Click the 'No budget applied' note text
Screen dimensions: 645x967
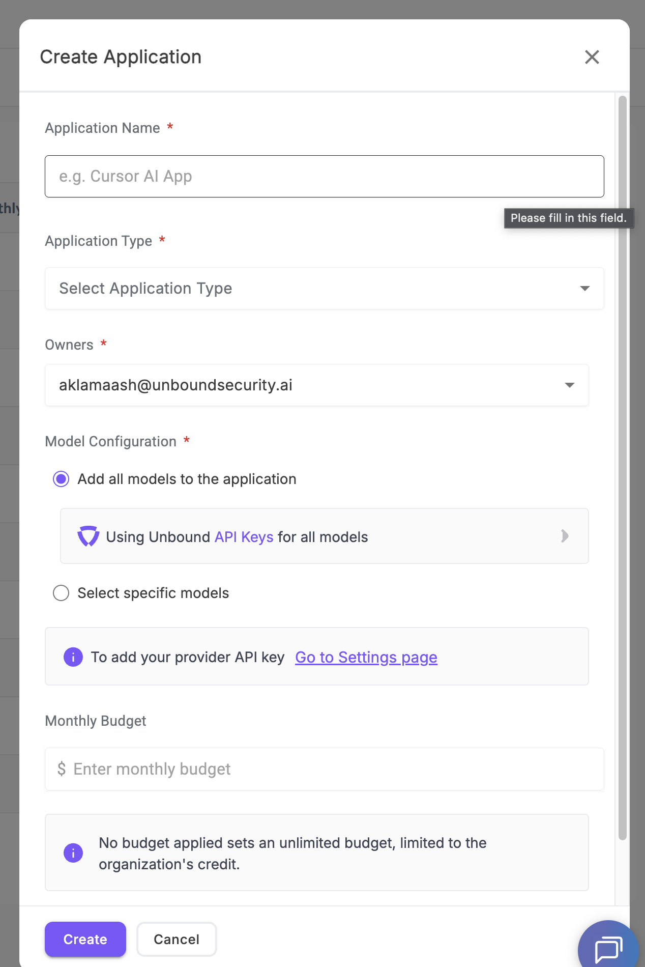click(292, 854)
